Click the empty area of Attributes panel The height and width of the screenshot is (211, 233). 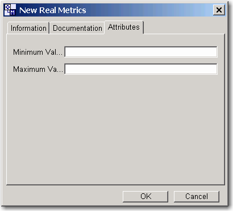[x=115, y=129]
